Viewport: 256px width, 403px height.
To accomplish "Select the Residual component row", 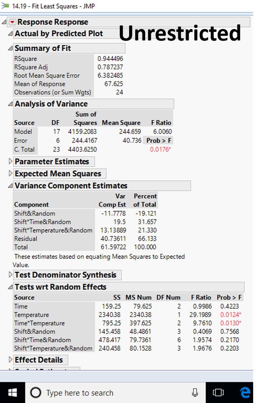I will click(85, 239).
